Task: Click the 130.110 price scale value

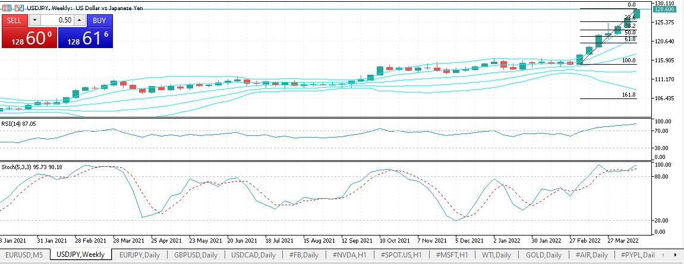Action: 664,3
